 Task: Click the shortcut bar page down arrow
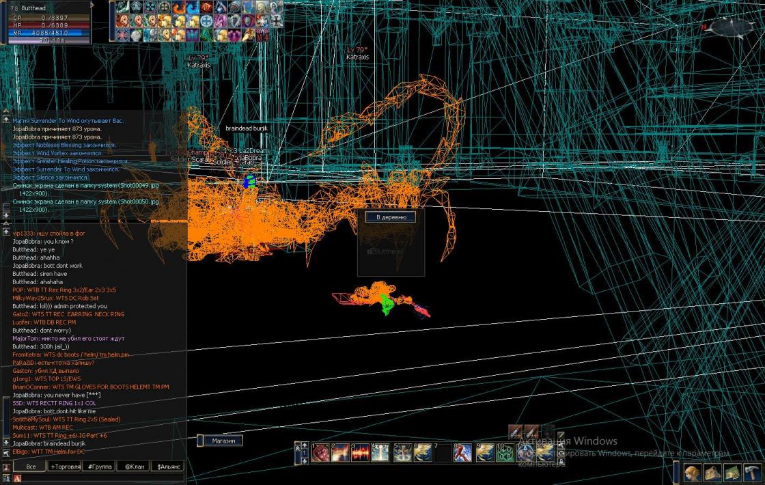coord(305,461)
